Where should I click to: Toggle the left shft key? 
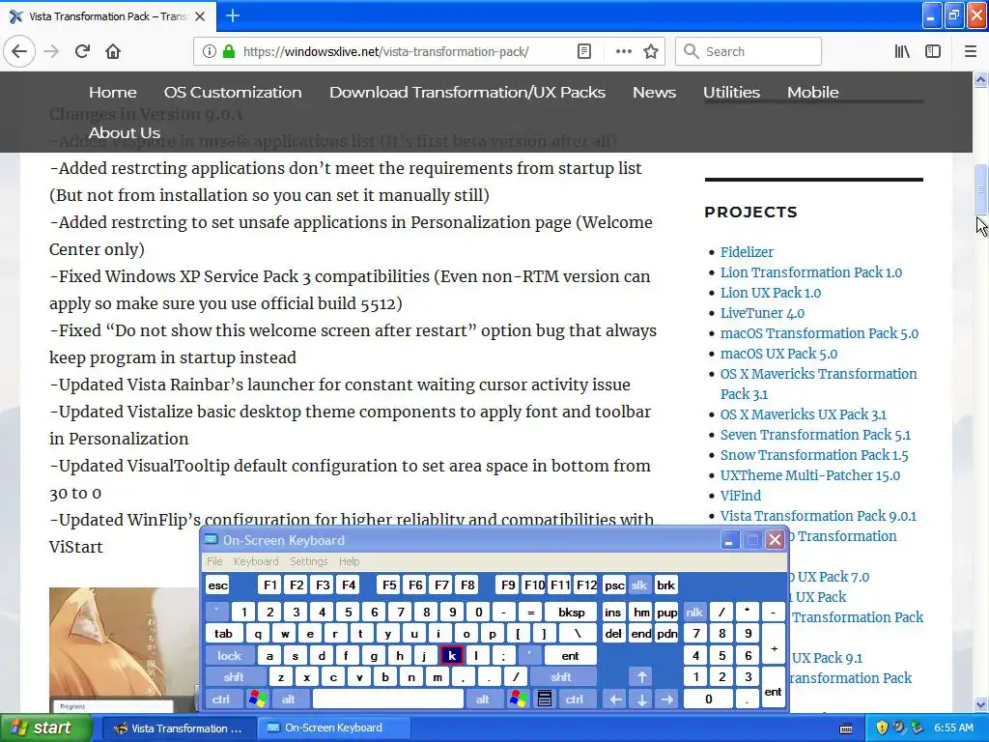(234, 677)
